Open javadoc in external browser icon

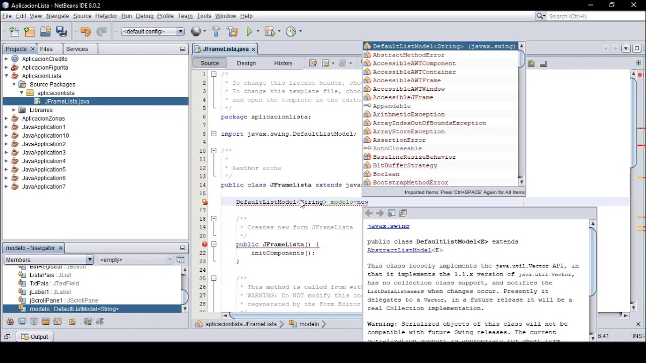click(x=392, y=213)
